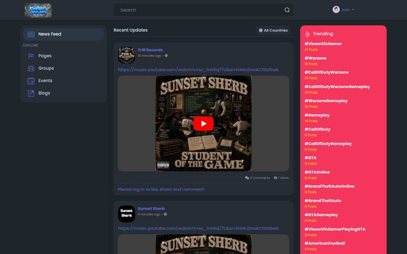
Task: Open Groups from the Explore menu
Action: click(63, 68)
